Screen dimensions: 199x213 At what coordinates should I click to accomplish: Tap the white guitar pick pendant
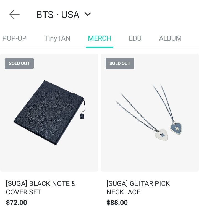click(x=162, y=134)
